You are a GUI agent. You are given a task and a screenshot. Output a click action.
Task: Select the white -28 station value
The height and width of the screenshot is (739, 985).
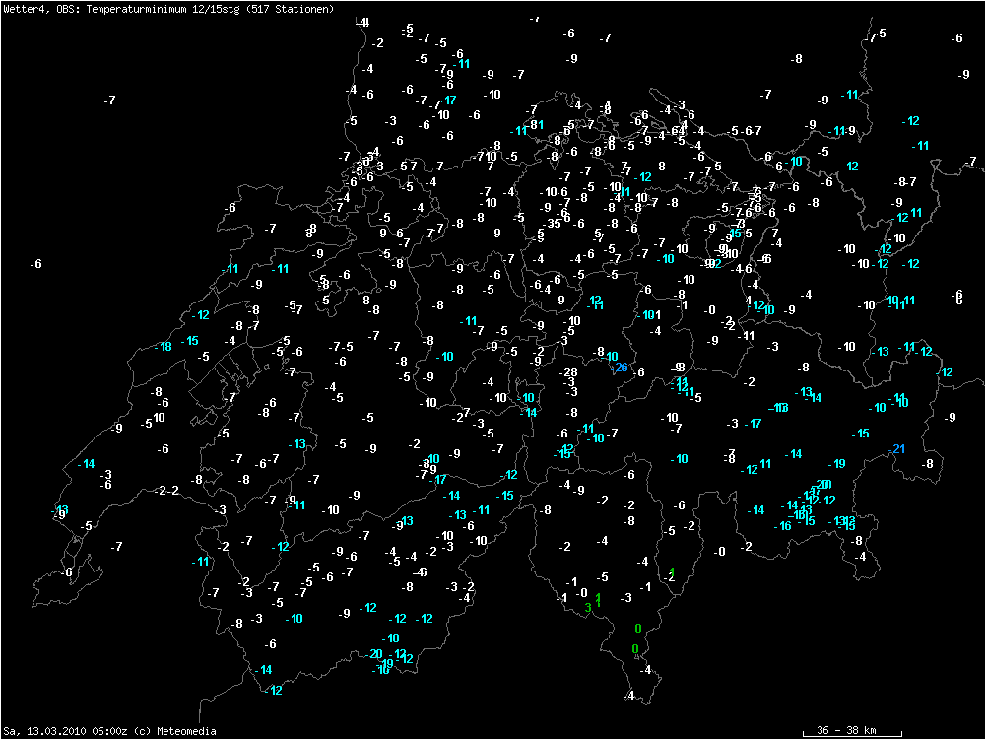click(x=568, y=372)
